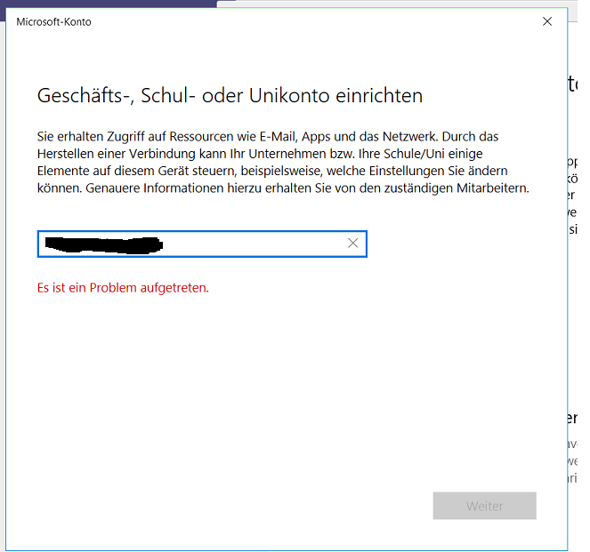Select the error text 'Es ist ein Problem aufgetreten.'
Image resolution: width=590 pixels, height=552 pixels.
click(123, 288)
